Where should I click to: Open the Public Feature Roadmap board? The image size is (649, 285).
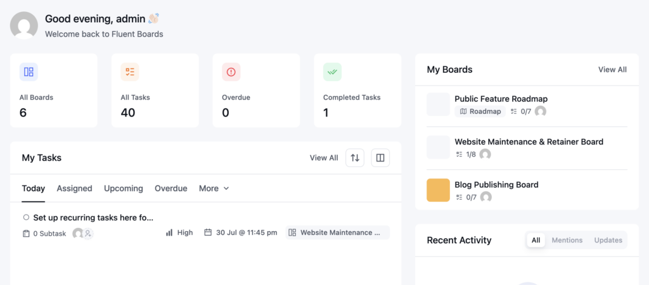tap(501, 99)
